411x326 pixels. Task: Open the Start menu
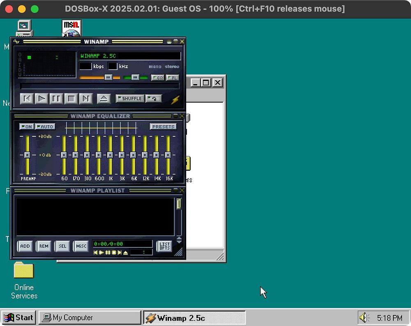coord(18,317)
